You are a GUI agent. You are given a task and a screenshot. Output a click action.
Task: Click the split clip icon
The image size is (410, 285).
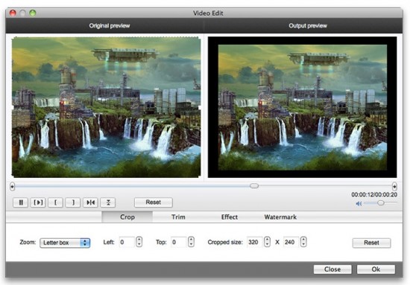tap(90, 202)
